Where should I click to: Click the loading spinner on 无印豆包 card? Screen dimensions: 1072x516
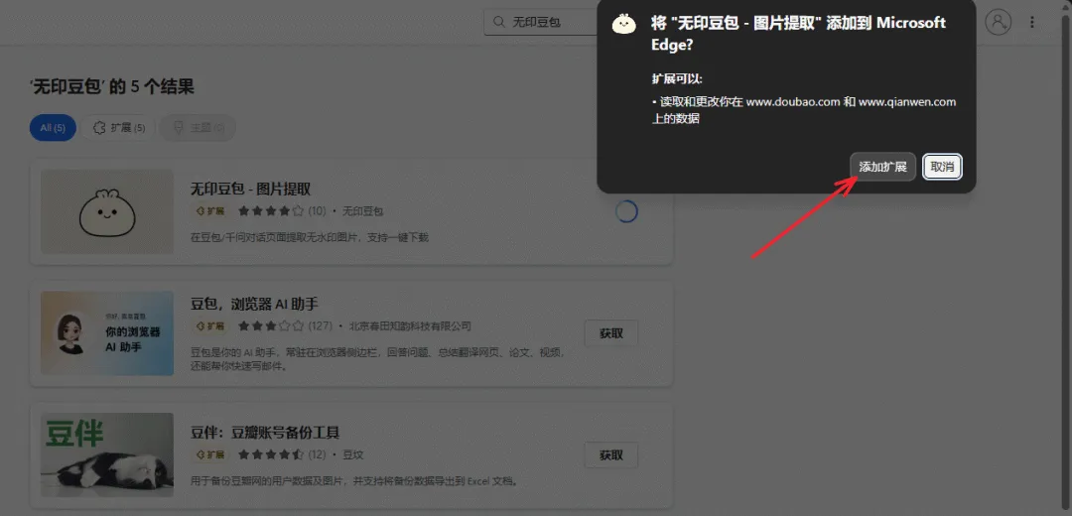[x=626, y=212]
